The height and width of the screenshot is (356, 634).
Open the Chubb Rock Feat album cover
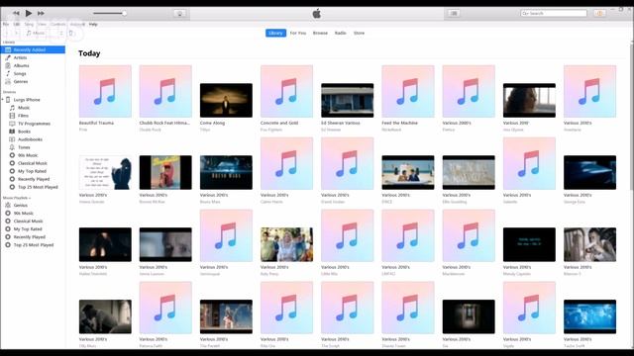coord(165,92)
